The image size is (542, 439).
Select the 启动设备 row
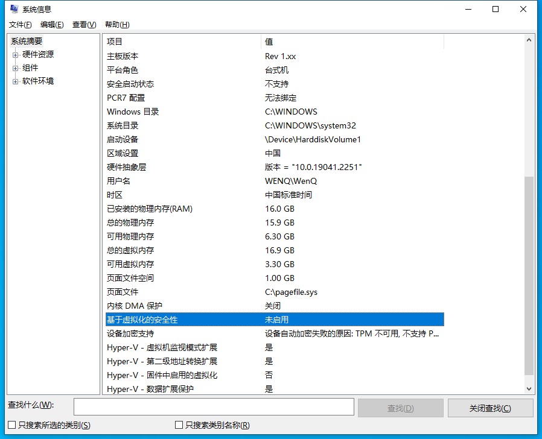coord(275,139)
